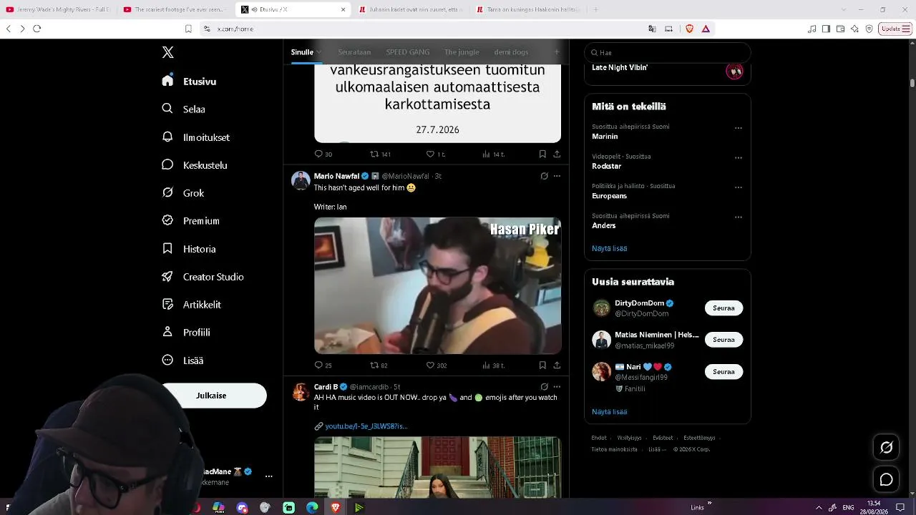Screen dimensions: 916x515
Task: Follow DirtyDomDom
Action: [x=723, y=308]
